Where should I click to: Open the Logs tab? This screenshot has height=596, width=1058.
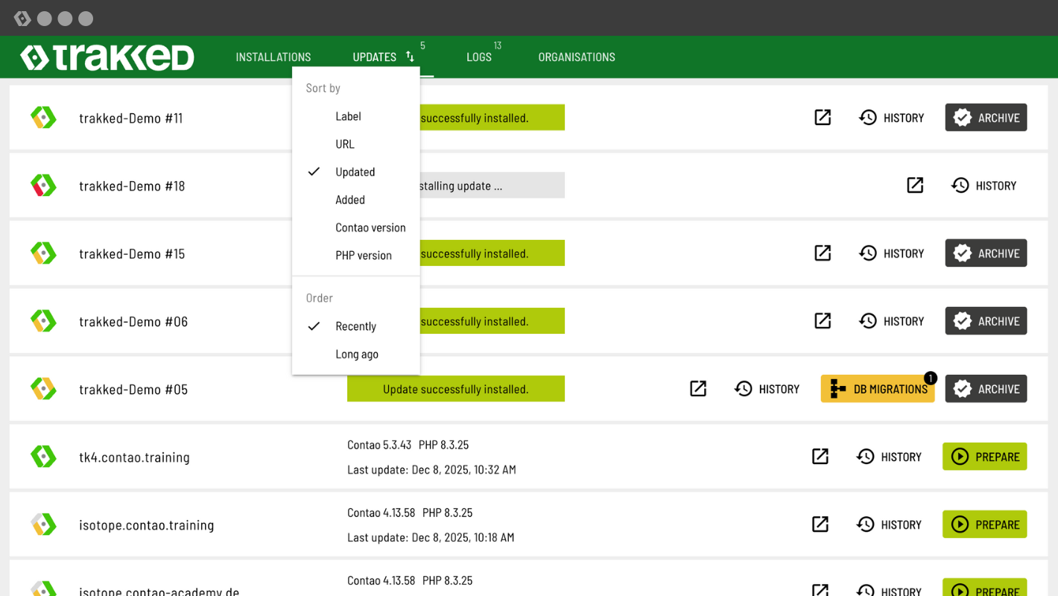[x=478, y=57]
